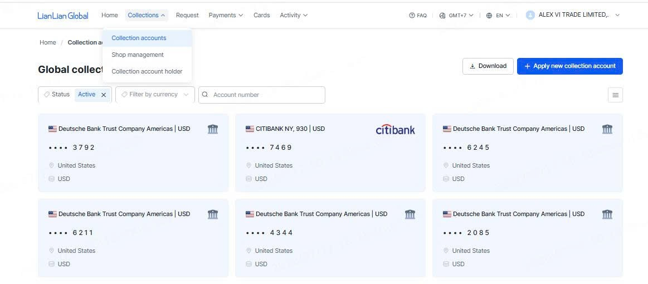Collapse the Collections menu
Image resolution: width=648 pixels, height=284 pixels.
click(x=147, y=15)
